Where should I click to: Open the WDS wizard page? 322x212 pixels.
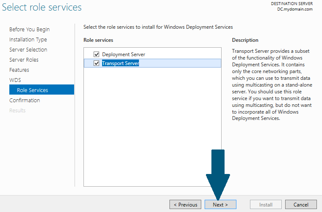coord(15,80)
